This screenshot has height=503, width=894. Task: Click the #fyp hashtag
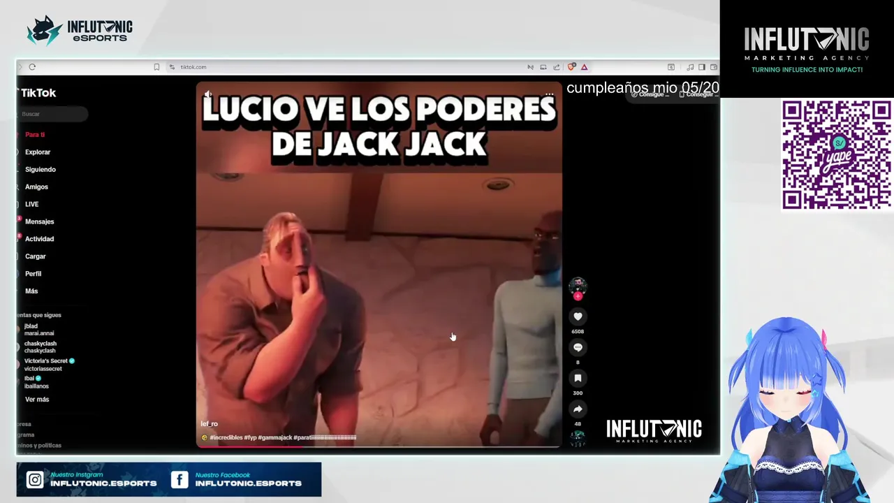pos(250,438)
